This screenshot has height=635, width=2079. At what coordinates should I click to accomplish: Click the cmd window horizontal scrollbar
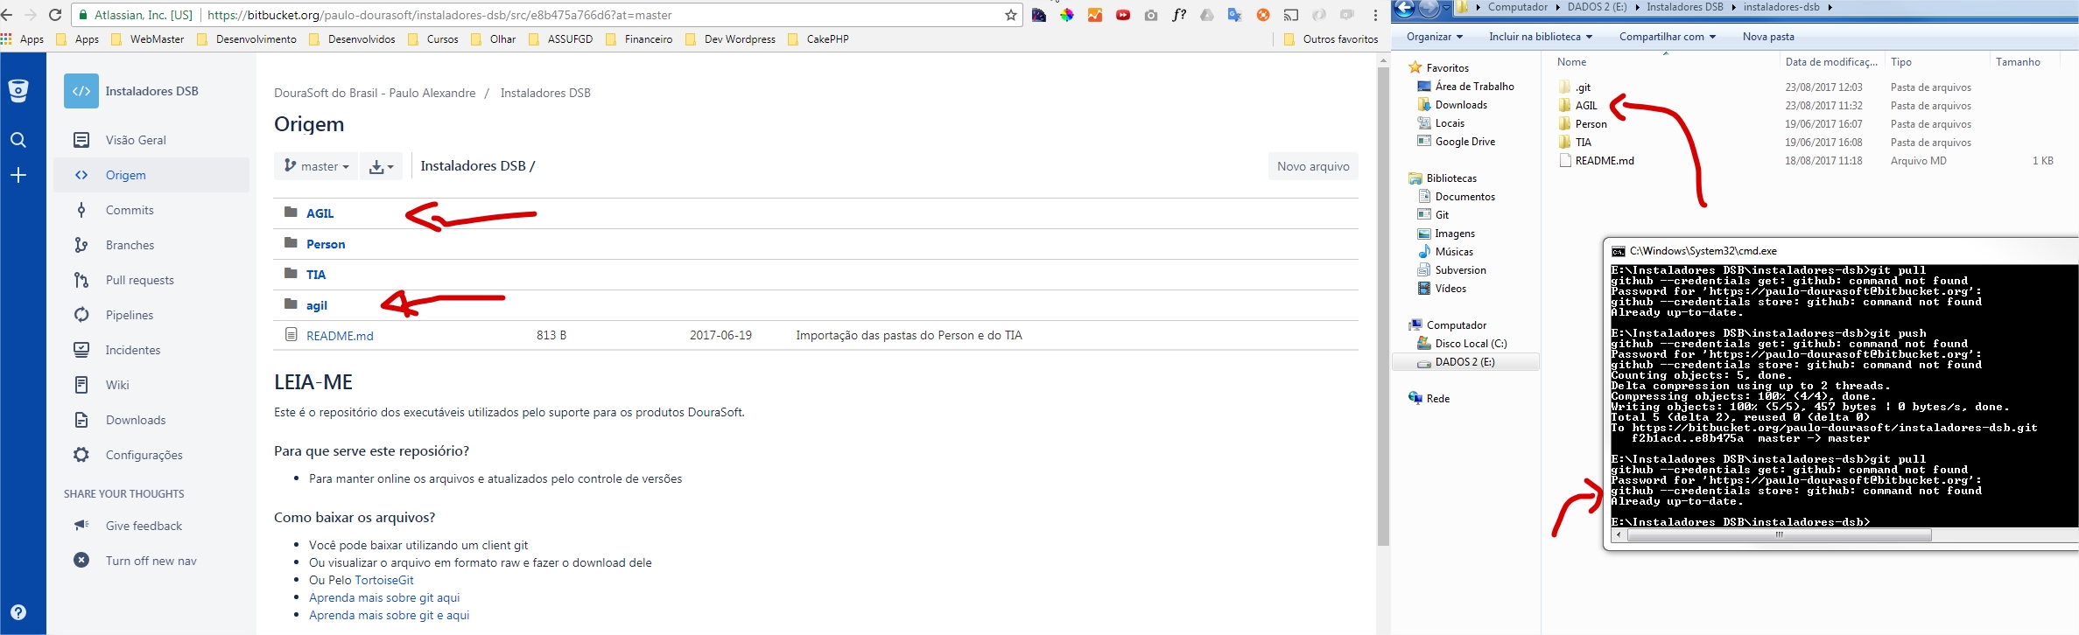click(x=1779, y=534)
